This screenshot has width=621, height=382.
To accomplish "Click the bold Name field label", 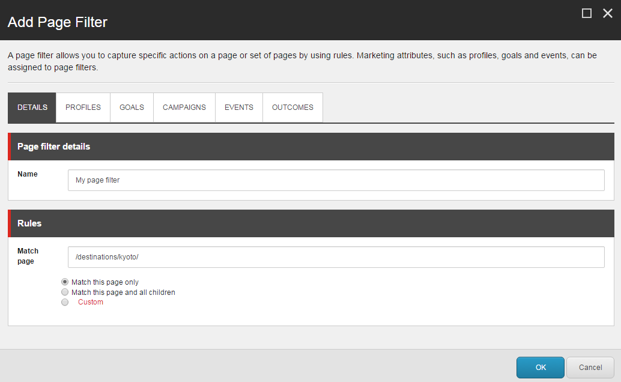I will click(28, 174).
